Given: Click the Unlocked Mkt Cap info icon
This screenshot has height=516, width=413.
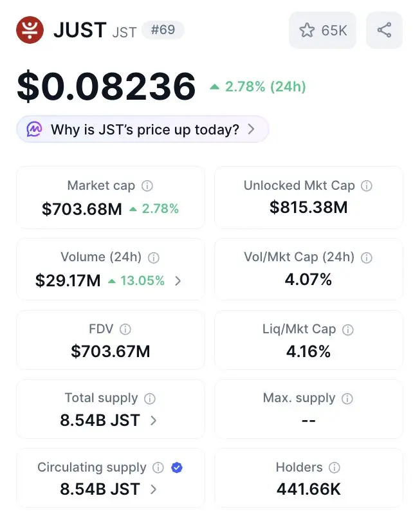Looking at the screenshot, I should 367,186.
